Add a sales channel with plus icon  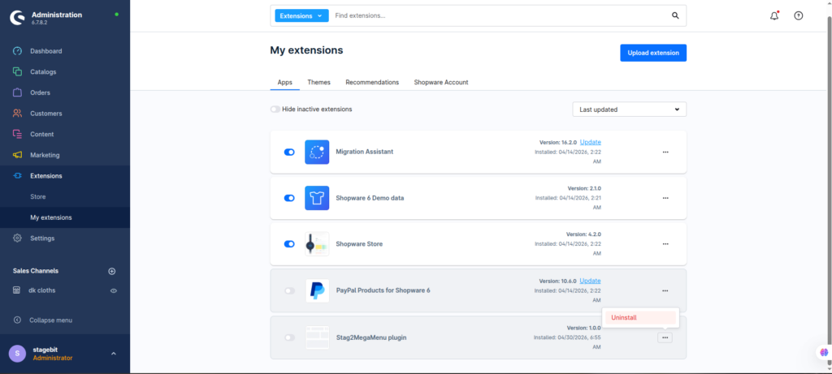(112, 271)
